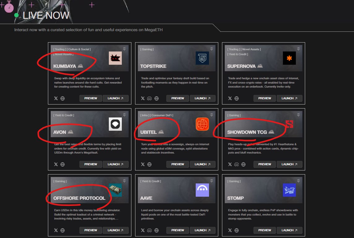Open Offshore Protocol's website globe icon
This screenshot has height=238, width=354.
(x=62, y=230)
